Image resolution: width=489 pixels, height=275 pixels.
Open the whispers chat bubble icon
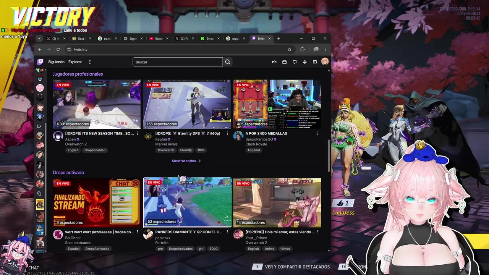click(x=295, y=62)
